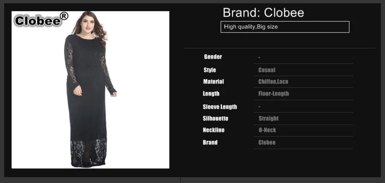Click the O-Neck neckline value
The width and height of the screenshot is (385, 183).
(267, 130)
